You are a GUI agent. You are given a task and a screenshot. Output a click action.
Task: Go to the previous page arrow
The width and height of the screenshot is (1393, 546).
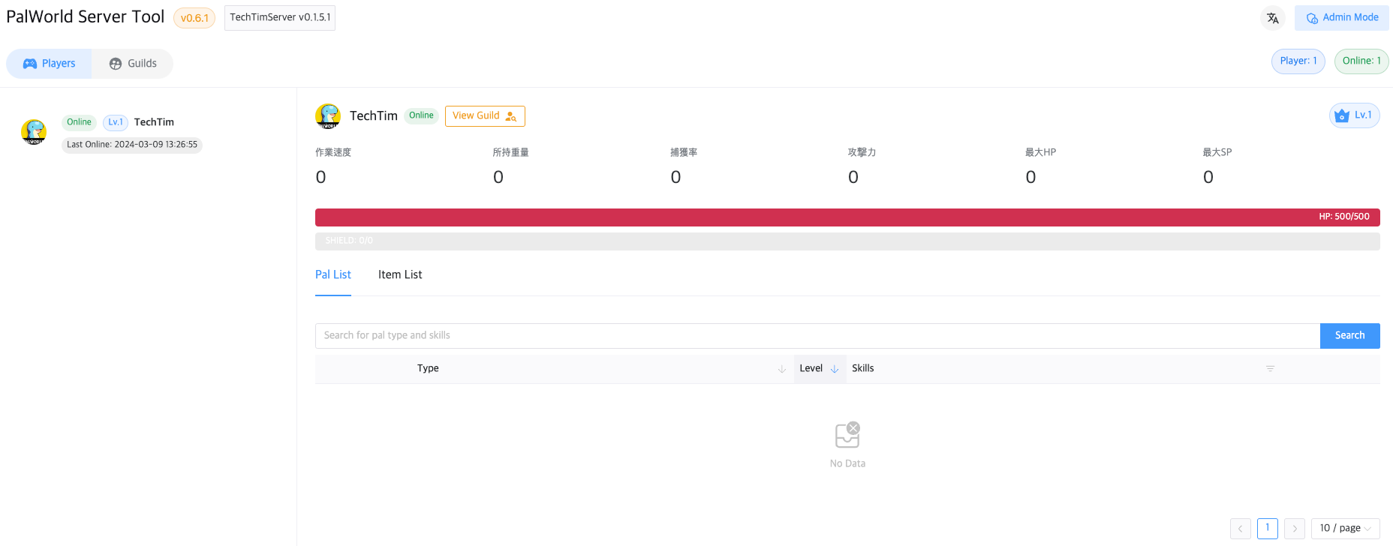tap(1241, 529)
